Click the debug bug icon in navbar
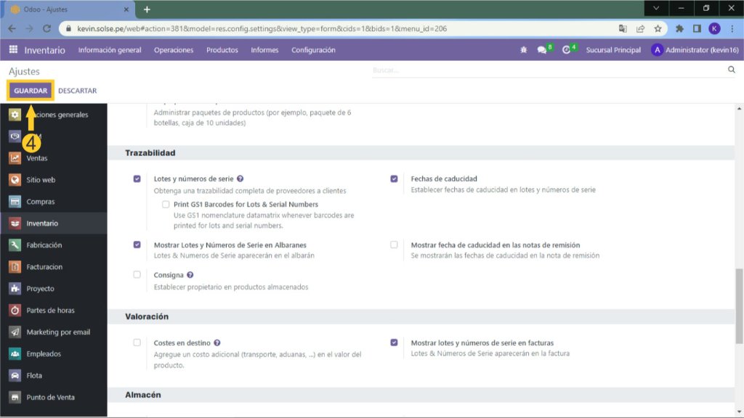The image size is (744, 418). coord(524,50)
